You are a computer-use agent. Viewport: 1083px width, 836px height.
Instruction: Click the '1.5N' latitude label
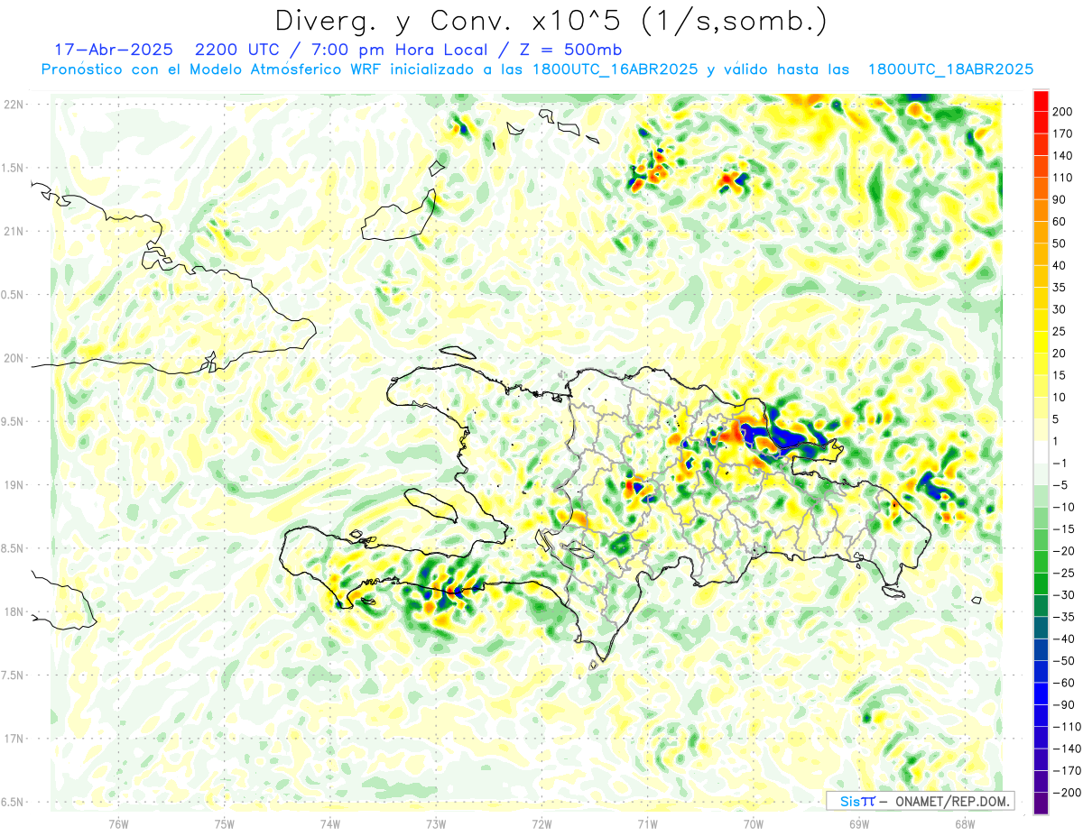tap(13, 168)
